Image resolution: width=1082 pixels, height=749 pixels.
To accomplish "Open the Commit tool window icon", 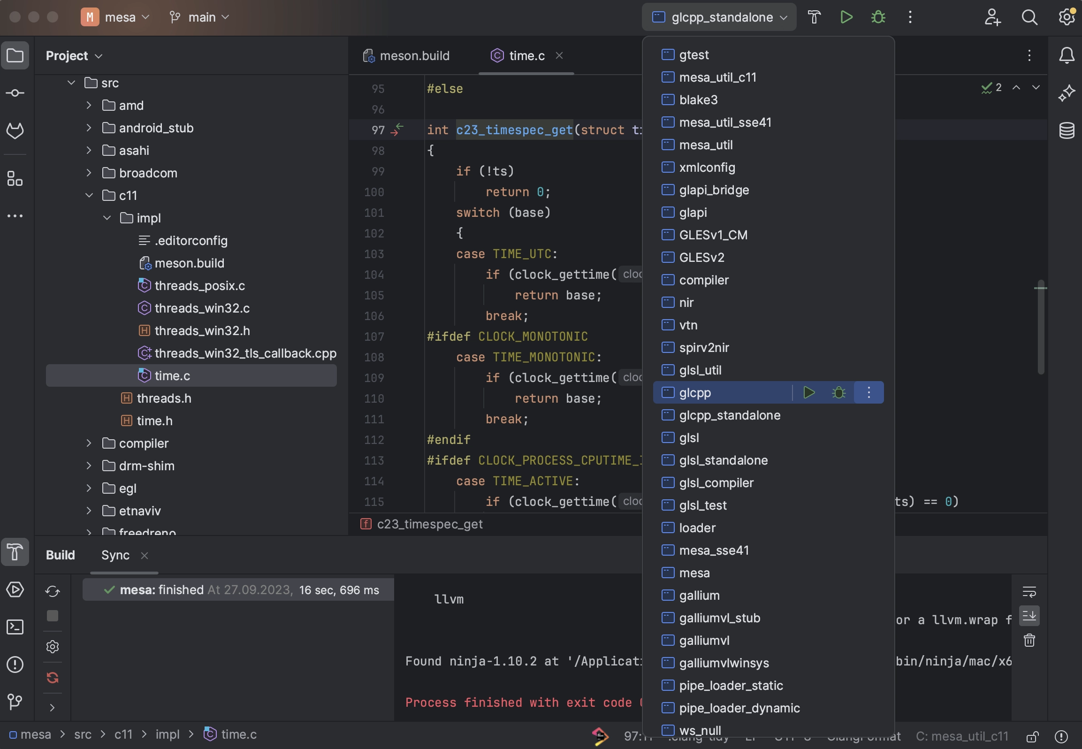I will coord(15,93).
